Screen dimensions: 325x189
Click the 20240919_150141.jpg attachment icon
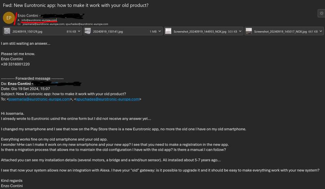(x=87, y=31)
